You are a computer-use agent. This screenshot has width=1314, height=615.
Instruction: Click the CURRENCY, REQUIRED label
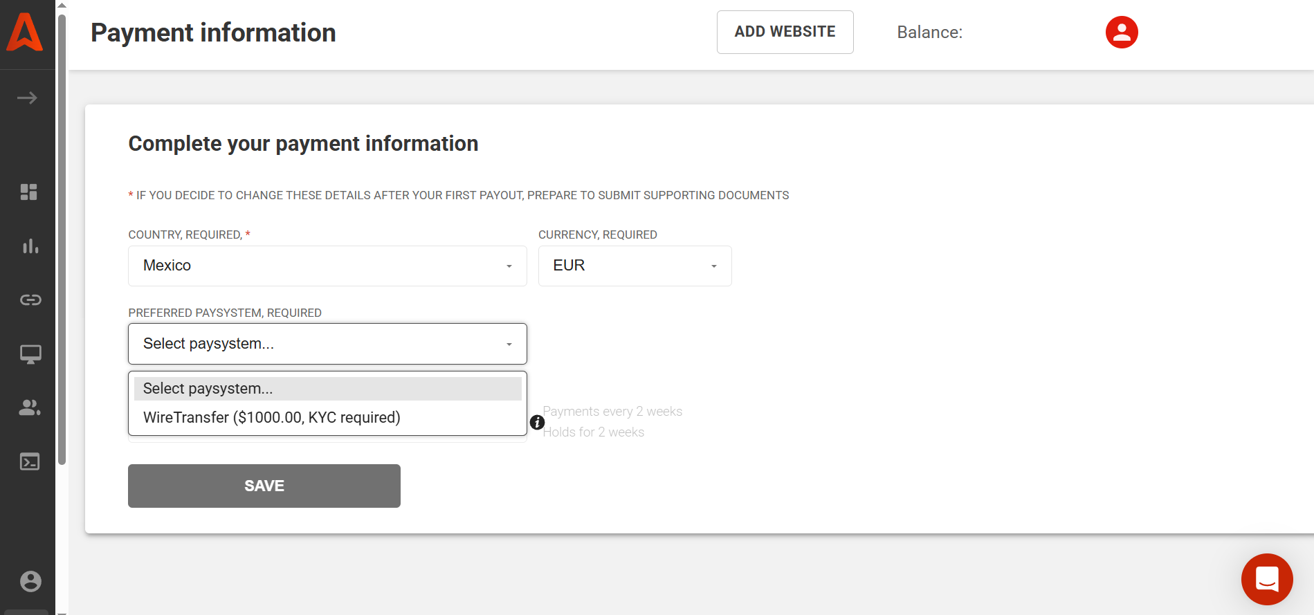tap(598, 235)
